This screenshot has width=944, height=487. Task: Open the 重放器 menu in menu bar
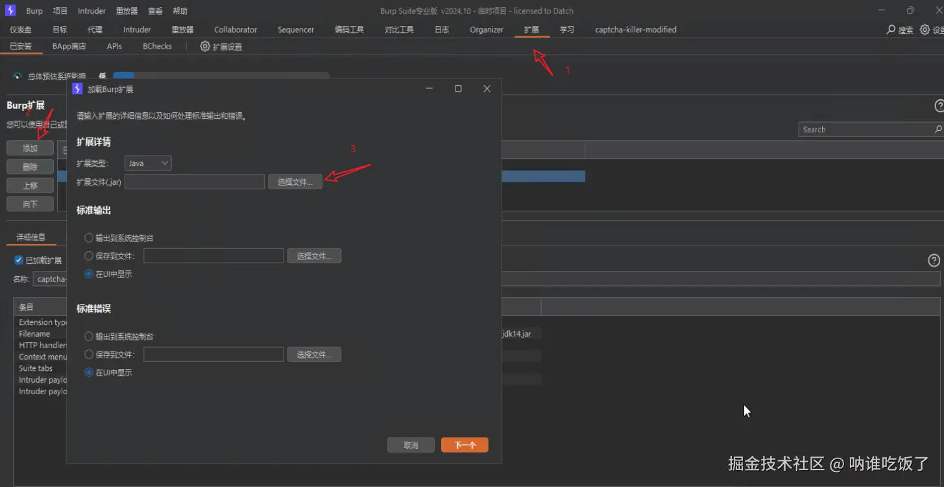127,11
